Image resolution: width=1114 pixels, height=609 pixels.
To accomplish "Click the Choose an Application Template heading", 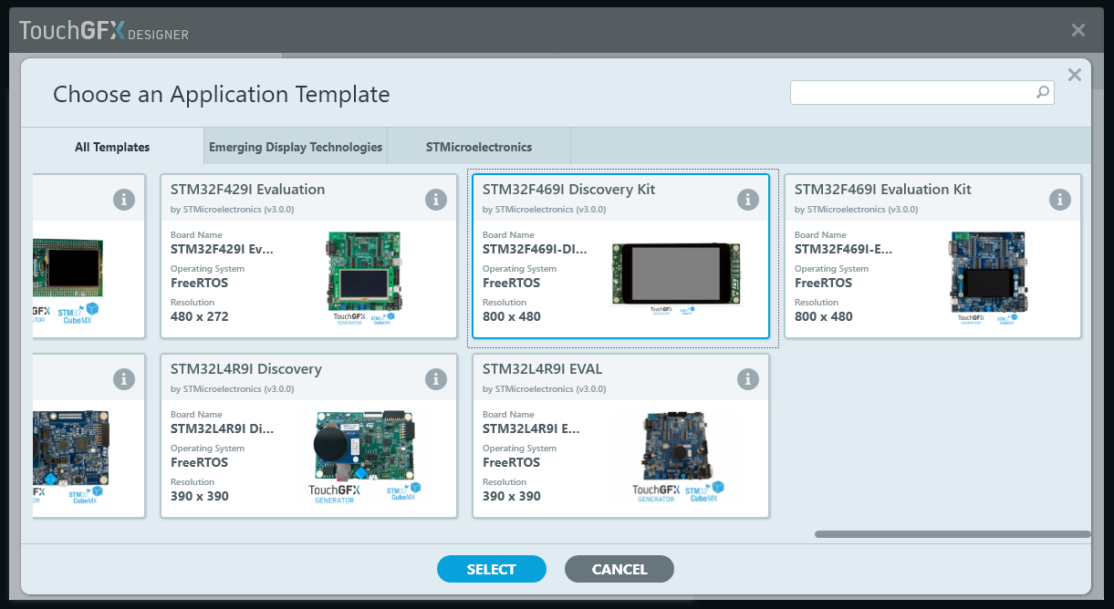I will pyautogui.click(x=222, y=94).
